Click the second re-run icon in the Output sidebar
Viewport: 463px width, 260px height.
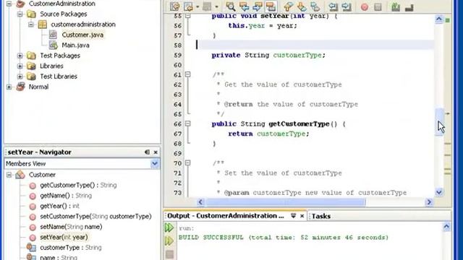click(169, 241)
